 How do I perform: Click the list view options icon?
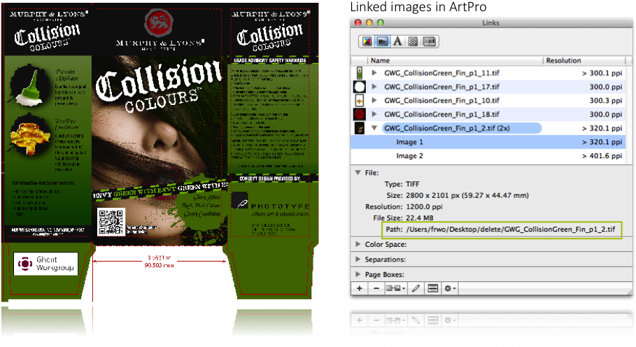[433, 288]
